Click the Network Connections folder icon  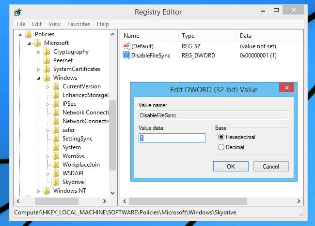56,113
